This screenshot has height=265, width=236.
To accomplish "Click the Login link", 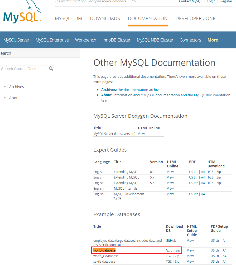I will [x=211, y=1].
